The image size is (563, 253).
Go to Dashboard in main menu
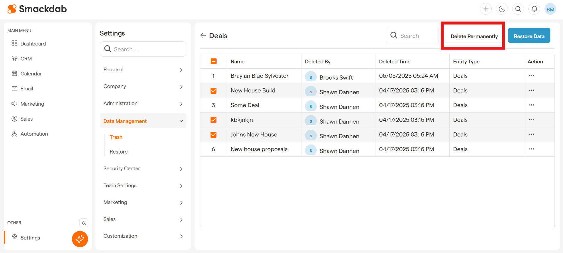point(33,44)
